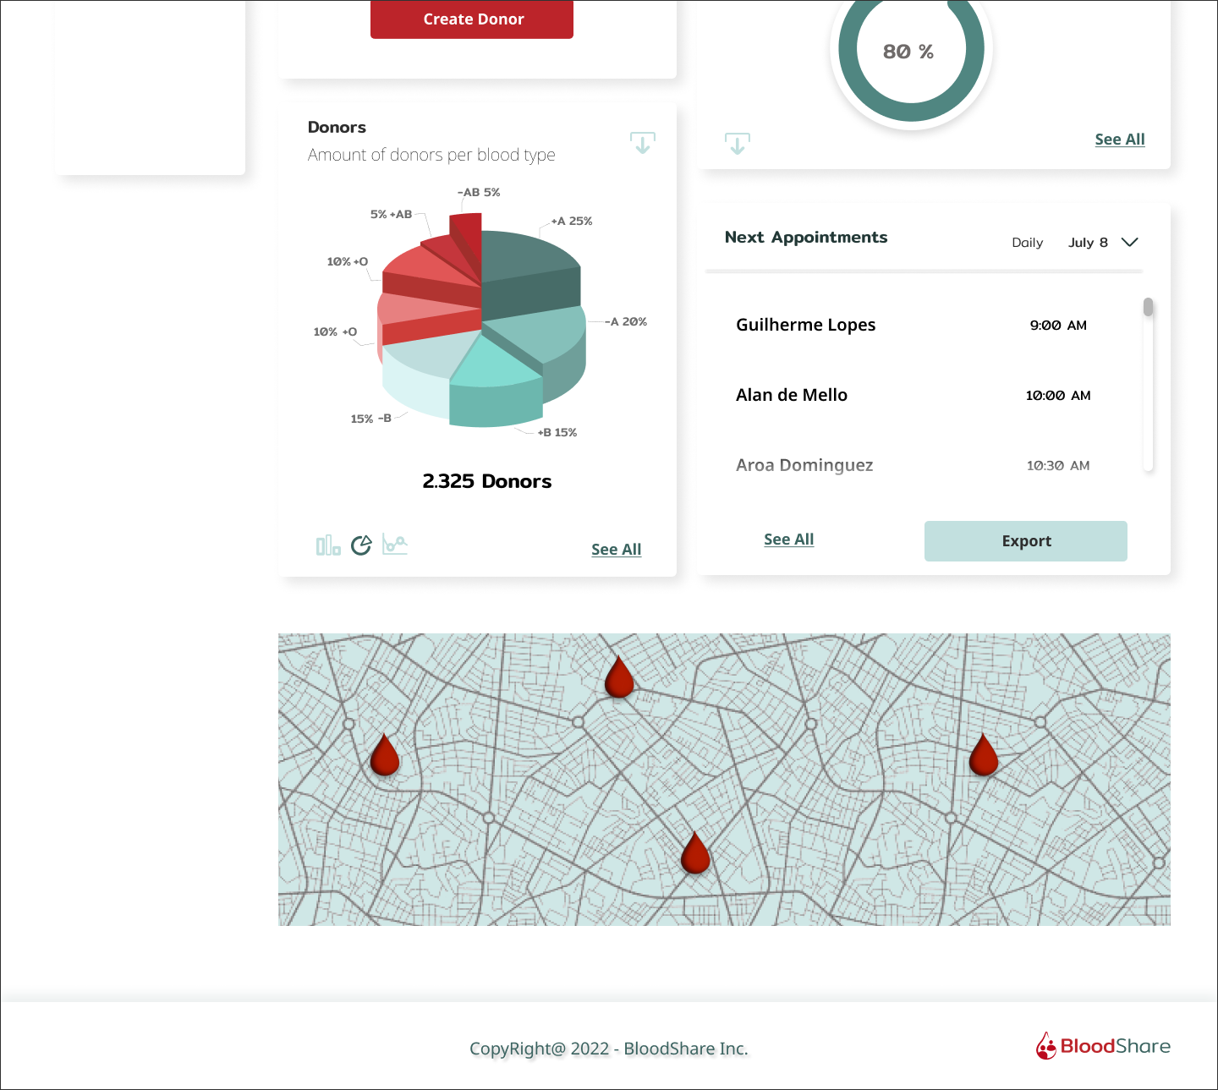Select Aroa Dominguez appointment
Image resolution: width=1218 pixels, height=1090 pixels.
(804, 465)
